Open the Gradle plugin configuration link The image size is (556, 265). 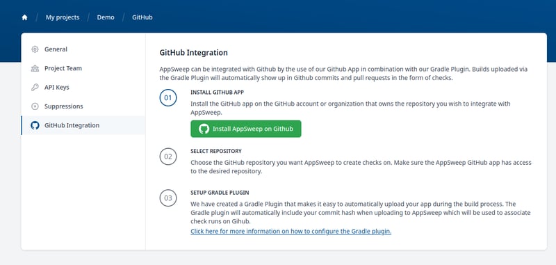coord(291,232)
